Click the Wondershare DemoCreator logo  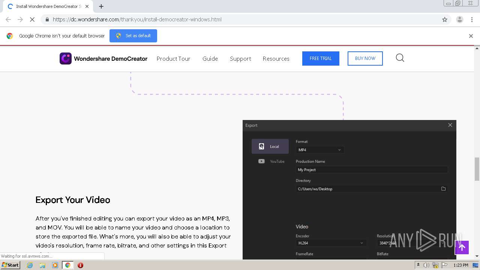click(x=103, y=58)
